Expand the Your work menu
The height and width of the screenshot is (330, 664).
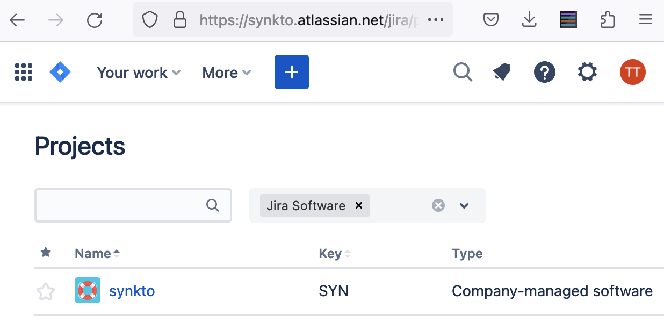click(139, 73)
